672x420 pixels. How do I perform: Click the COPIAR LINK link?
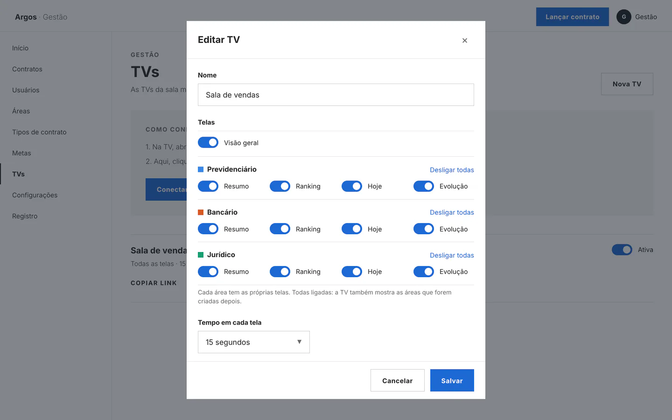(x=154, y=283)
